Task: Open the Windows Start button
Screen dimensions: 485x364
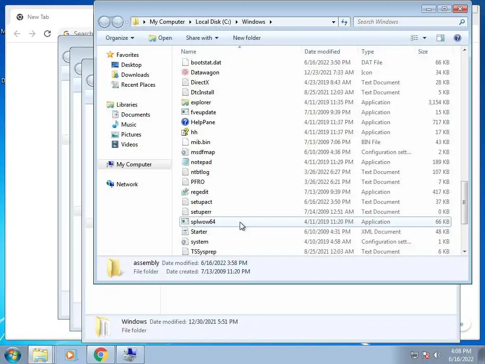Action: [13, 355]
